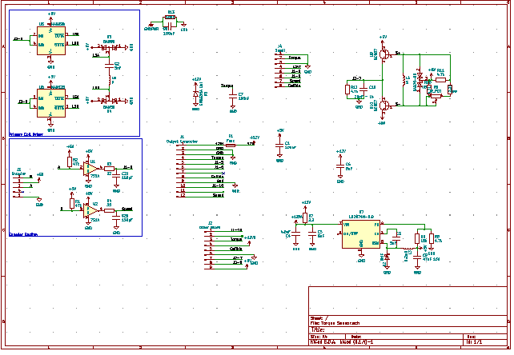Click the Primary Coil Driver block label

tap(26, 135)
